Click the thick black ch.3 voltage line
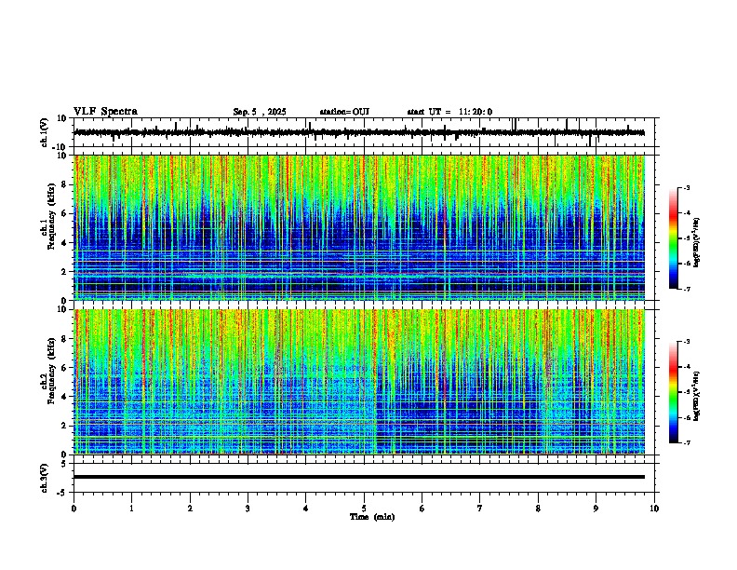 pos(359,477)
